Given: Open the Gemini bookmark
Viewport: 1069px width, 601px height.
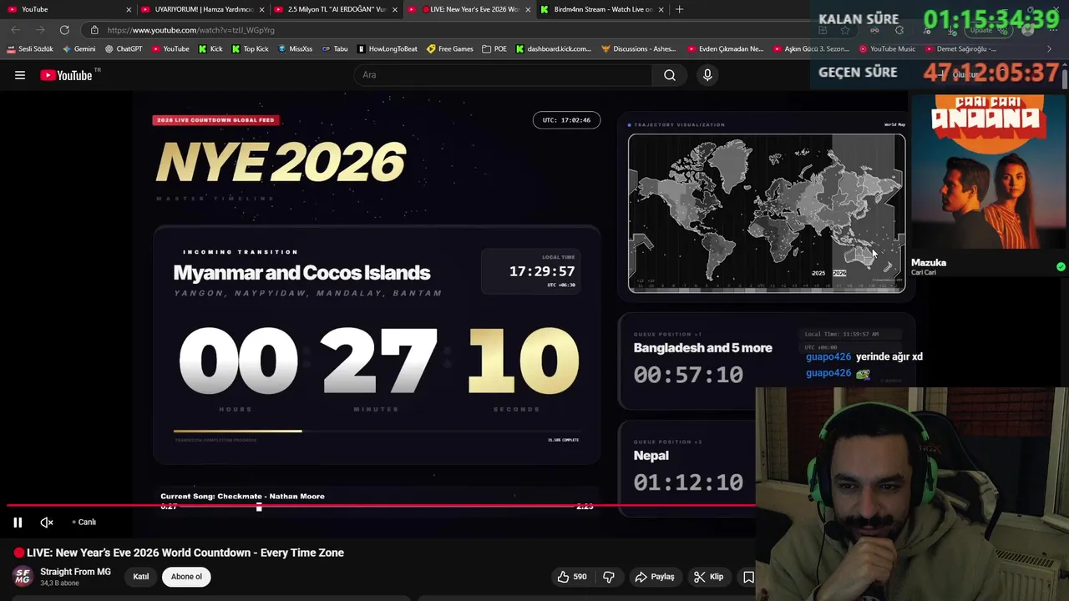Looking at the screenshot, I should tap(79, 49).
